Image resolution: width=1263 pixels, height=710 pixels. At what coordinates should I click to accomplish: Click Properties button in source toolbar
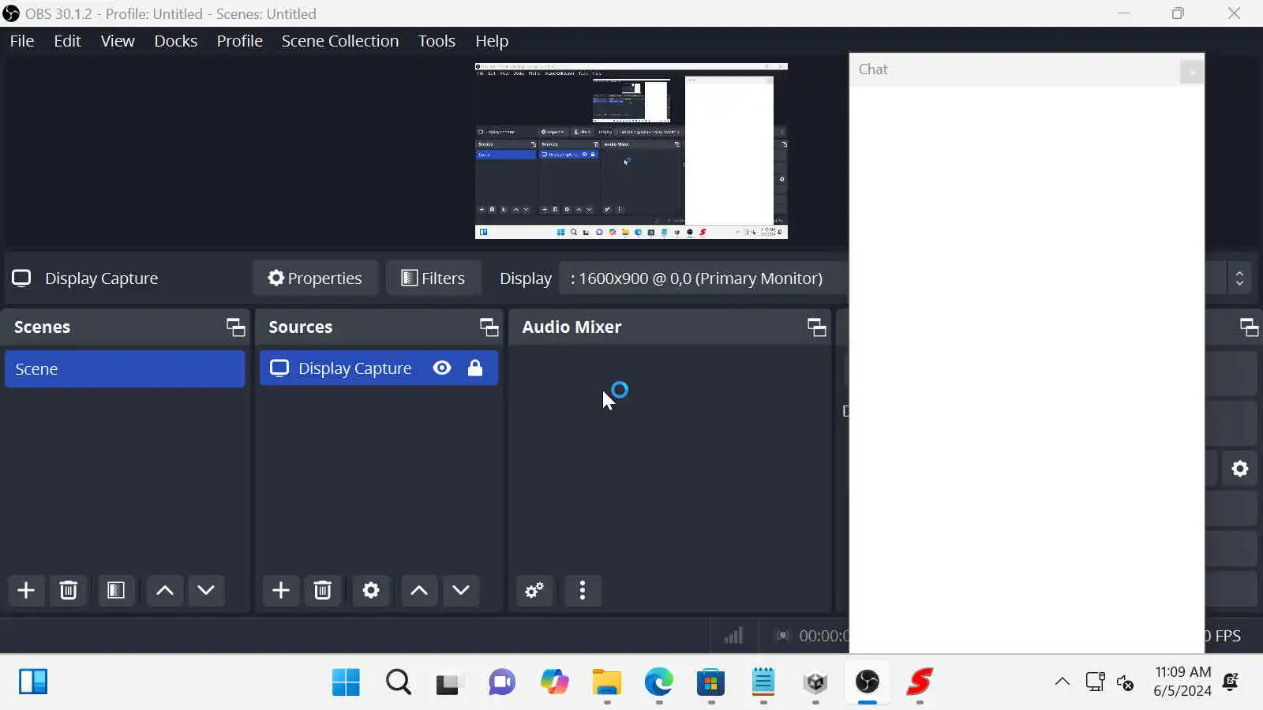tap(315, 278)
